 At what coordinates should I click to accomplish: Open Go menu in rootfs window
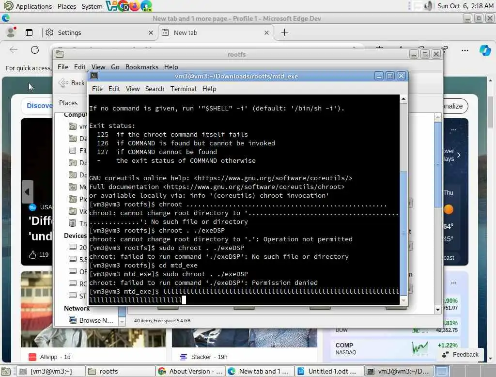[115, 67]
